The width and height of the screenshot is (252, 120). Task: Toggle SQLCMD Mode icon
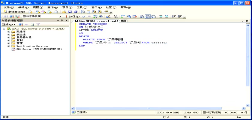pyautogui.click(x=134, y=16)
